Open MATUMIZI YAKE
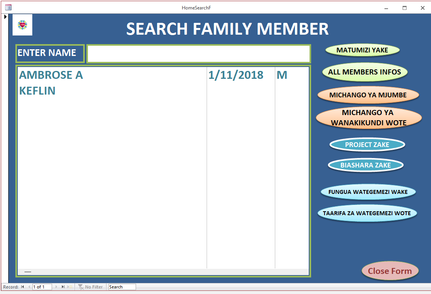Viewport: 431px width, 294px height. (362, 50)
